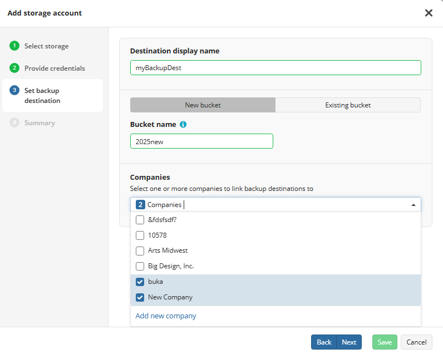Screen dimensions: 443x354
Task: Uncheck the buka company checkbox
Action: pyautogui.click(x=140, y=282)
